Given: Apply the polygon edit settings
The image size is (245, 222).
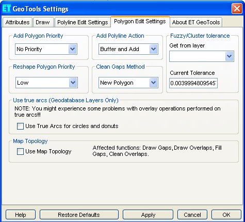Looking at the screenshot, I should pos(148,215).
